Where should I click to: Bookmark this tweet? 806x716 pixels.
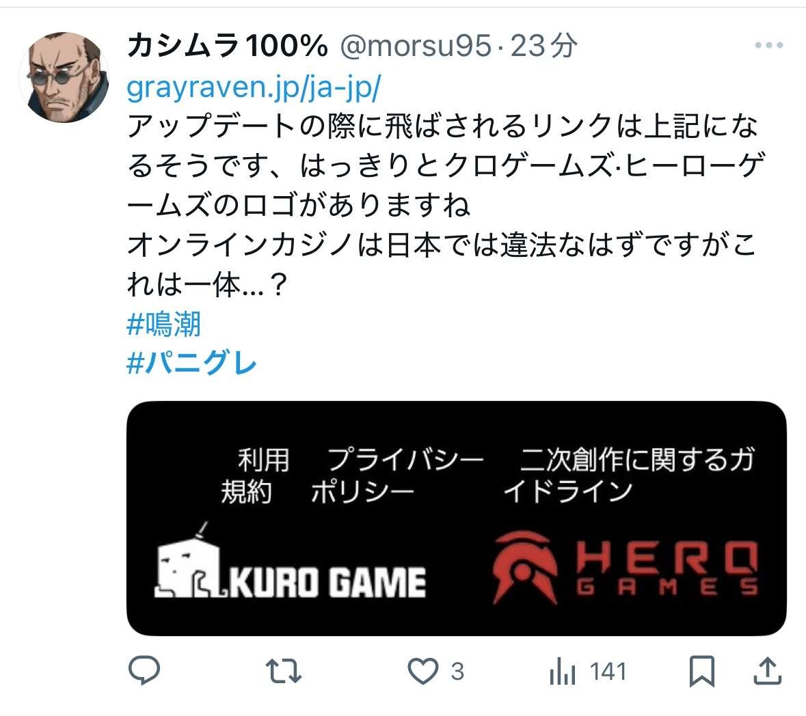click(701, 671)
